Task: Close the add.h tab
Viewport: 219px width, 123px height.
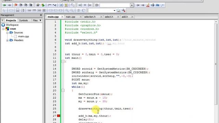Action: tap(132, 17)
